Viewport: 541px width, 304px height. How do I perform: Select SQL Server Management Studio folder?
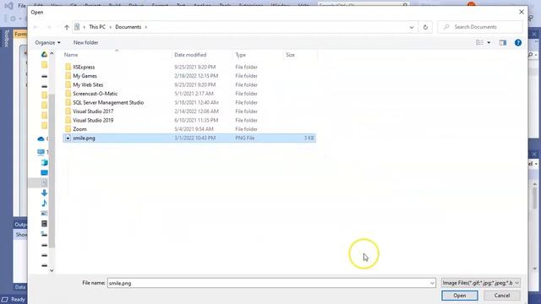point(108,103)
